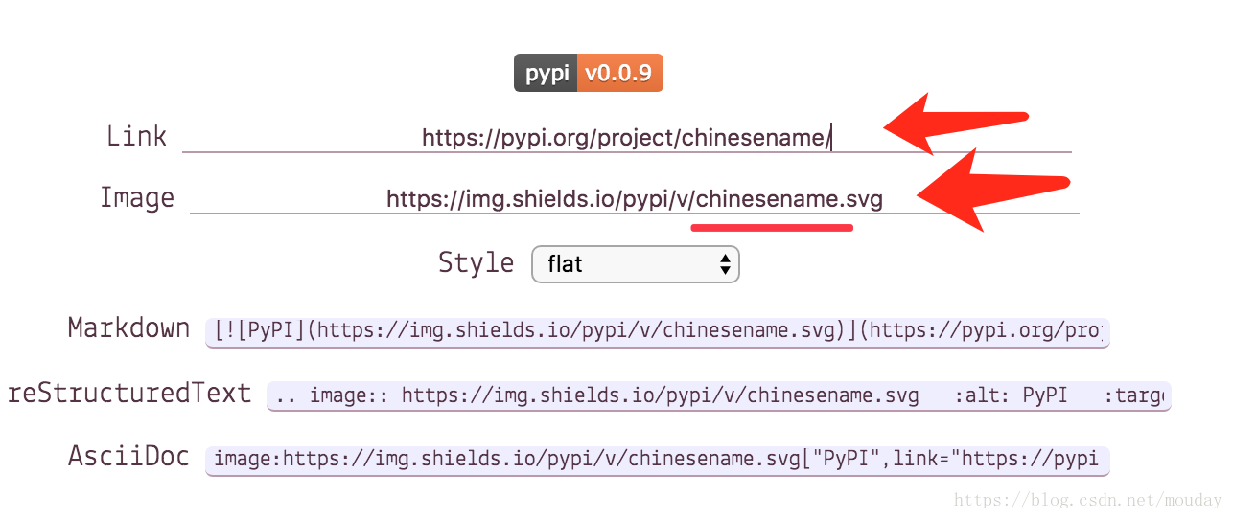Select the AsciiDoc snippet code box
The height and width of the screenshot is (519, 1233).
click(x=658, y=458)
